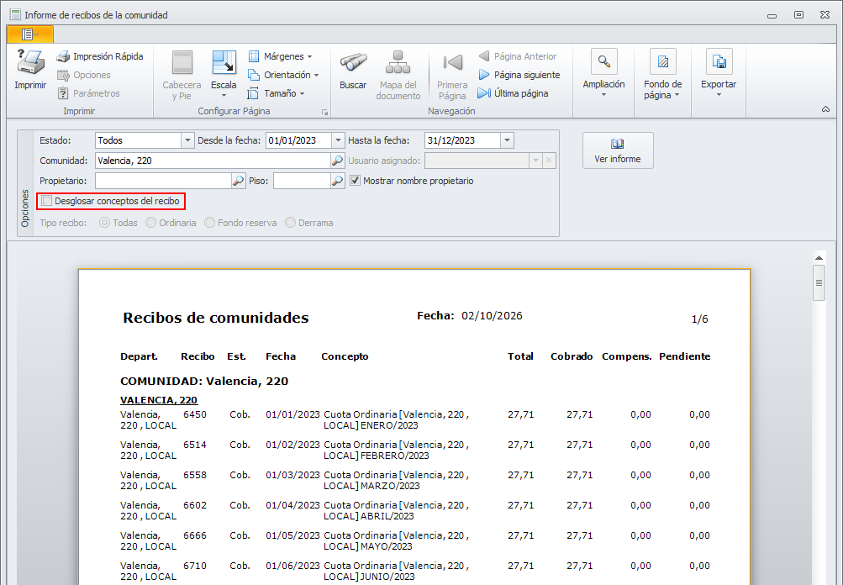The width and height of the screenshot is (843, 585).
Task: Open the Exportar menu
Action: point(719,73)
